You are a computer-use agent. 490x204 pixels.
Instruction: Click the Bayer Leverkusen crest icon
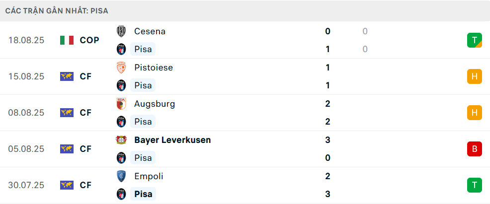coord(121,140)
